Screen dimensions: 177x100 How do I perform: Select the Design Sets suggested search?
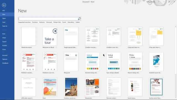[57, 22]
